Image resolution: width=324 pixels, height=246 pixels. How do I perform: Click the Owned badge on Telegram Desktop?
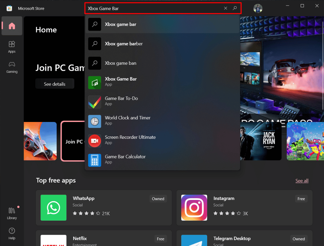coord(299,239)
